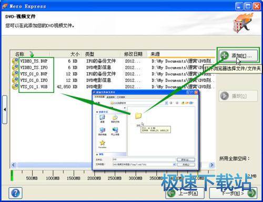Click 6 KB size of VIDEO_TS.BUP
Image resolution: width=263 pixels, height=202 pixels.
(73, 61)
